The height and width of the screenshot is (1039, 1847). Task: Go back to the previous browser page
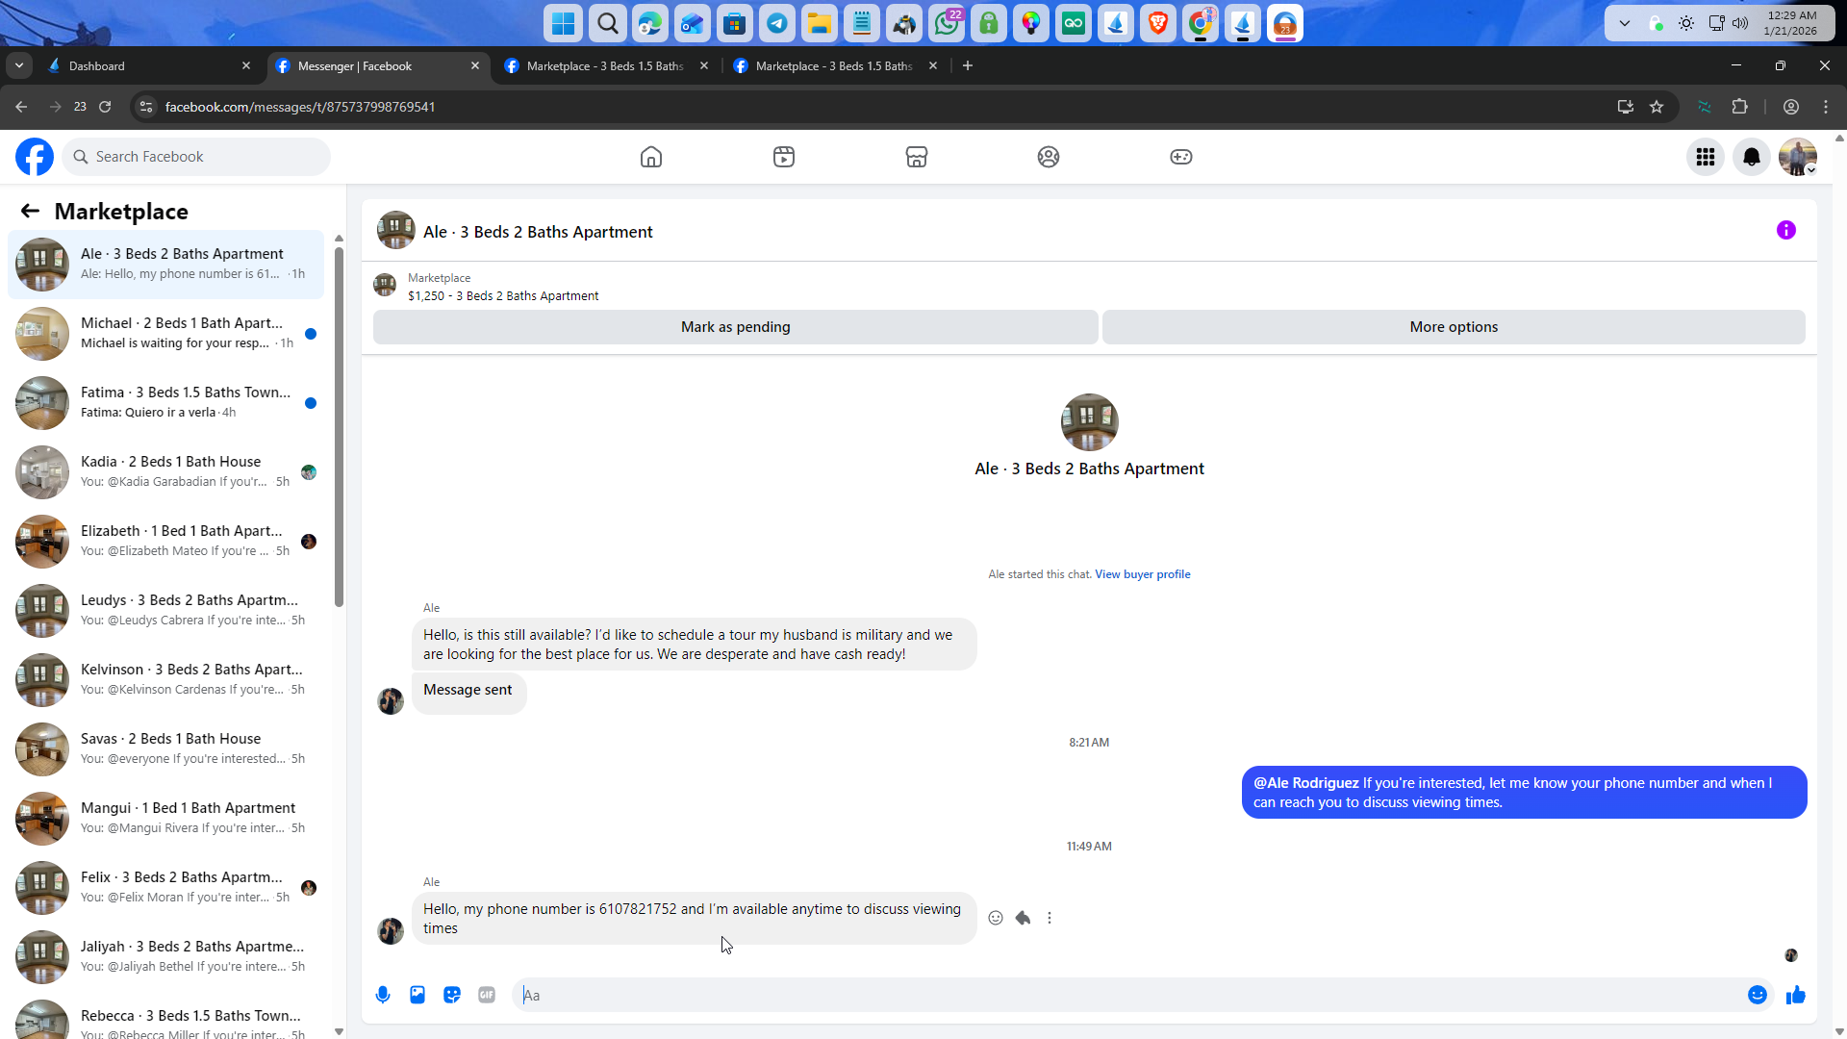(x=21, y=107)
